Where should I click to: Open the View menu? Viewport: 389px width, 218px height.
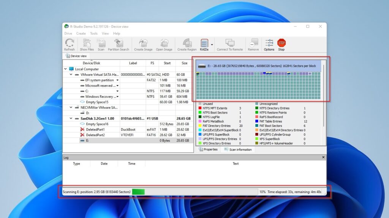click(105, 33)
